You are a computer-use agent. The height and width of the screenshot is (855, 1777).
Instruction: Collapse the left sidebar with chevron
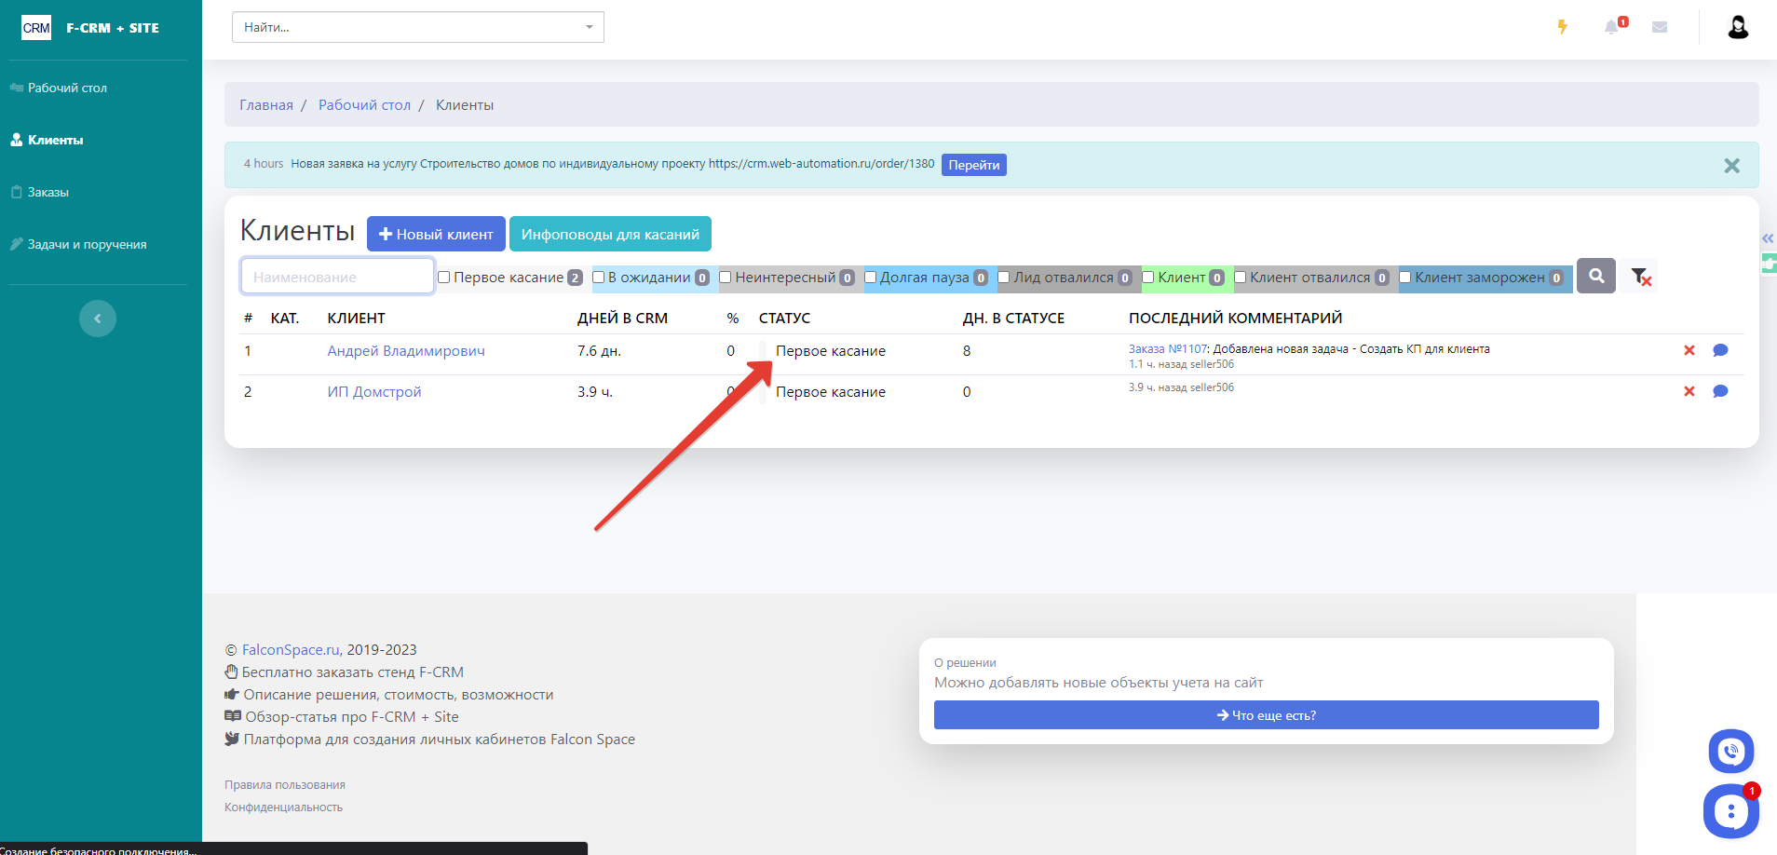[98, 319]
